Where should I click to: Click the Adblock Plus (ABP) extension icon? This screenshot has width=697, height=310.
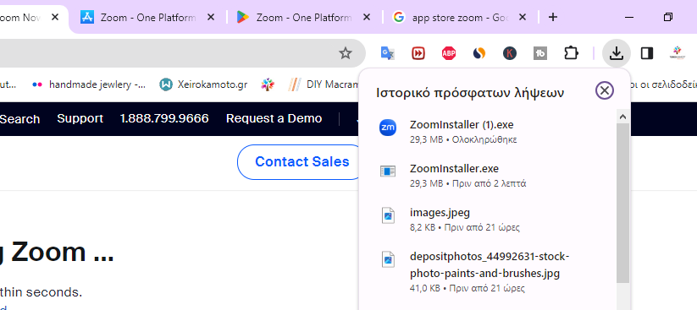click(449, 54)
